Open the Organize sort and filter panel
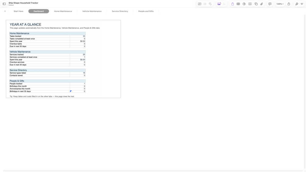This screenshot has width=306, height=172. coord(302,4)
